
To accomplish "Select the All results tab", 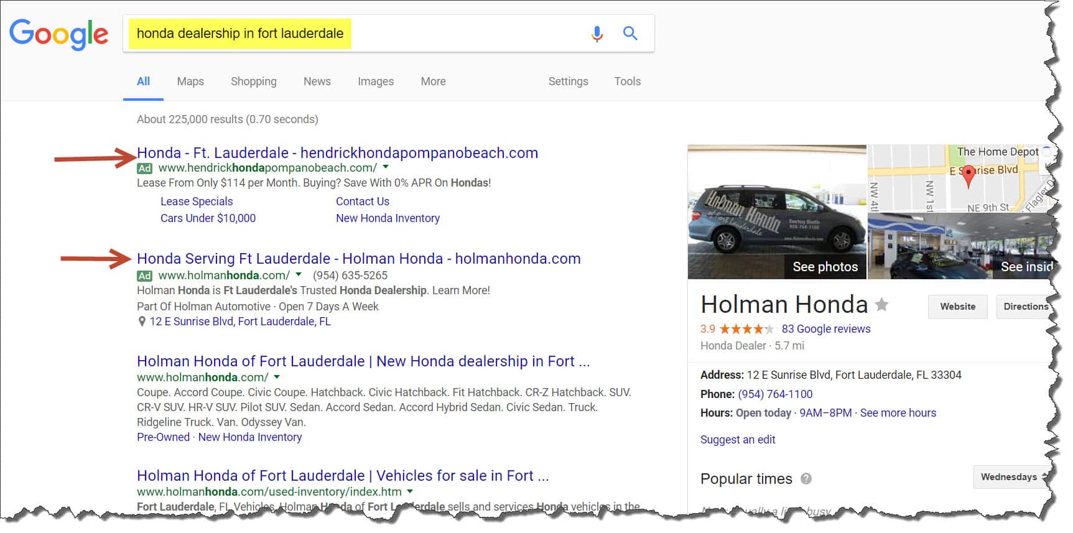I will click(143, 81).
